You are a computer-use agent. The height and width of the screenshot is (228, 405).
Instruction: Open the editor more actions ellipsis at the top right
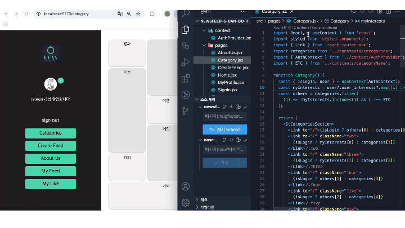[x=397, y=12]
